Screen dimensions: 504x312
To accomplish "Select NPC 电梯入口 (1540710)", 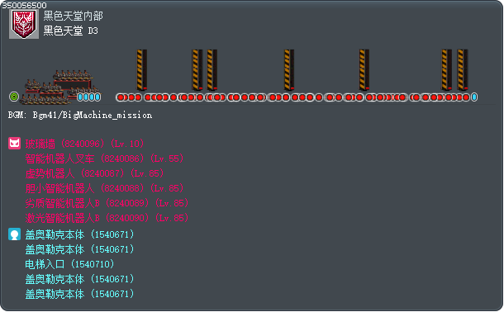I will 69,264.
